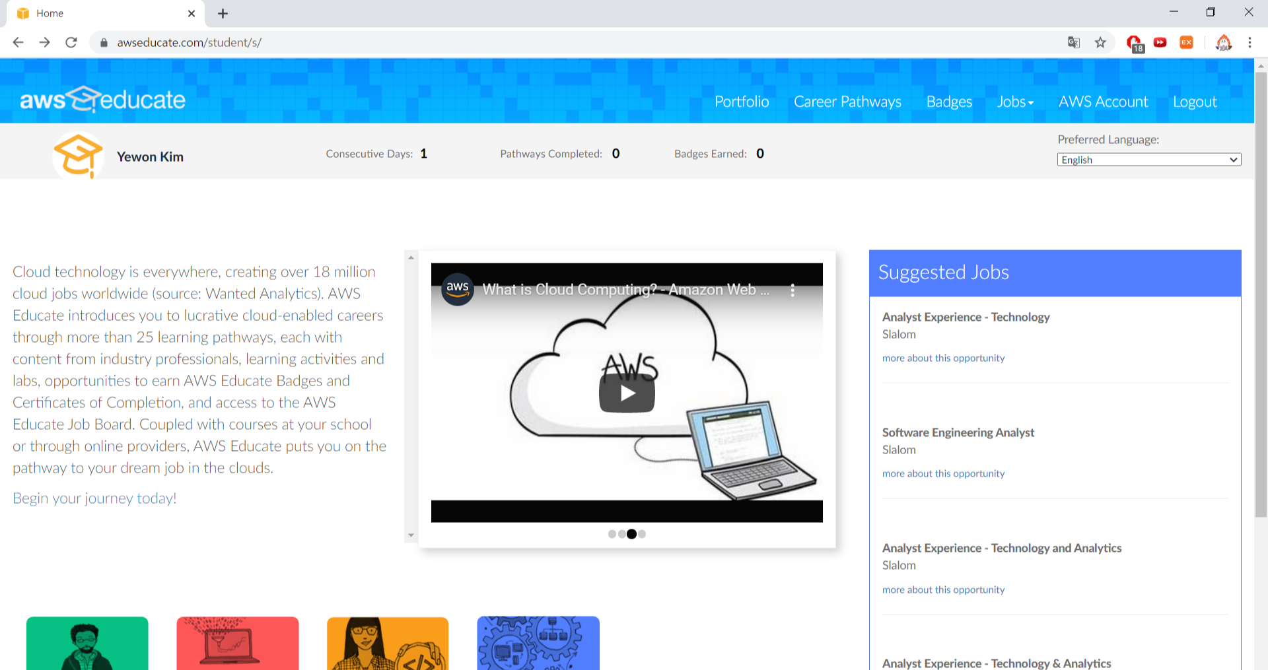1268x670 pixels.
Task: Click the red YouTube-style extension icon
Action: pos(1160,42)
